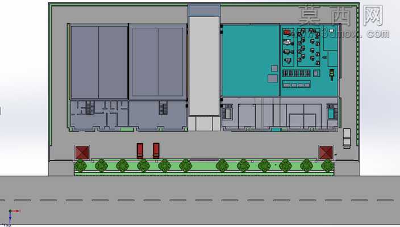Click the blue vertical axis of the view triad
The height and width of the screenshot is (227, 400).
[x=10, y=217]
